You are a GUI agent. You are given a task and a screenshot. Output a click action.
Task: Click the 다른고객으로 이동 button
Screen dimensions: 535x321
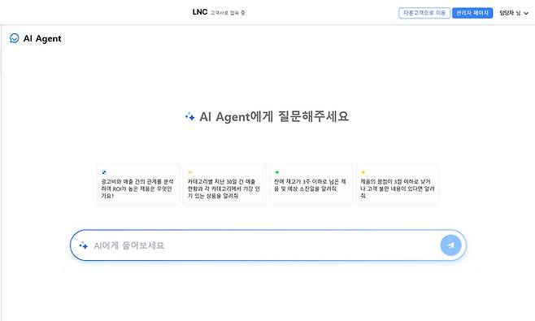(x=424, y=13)
